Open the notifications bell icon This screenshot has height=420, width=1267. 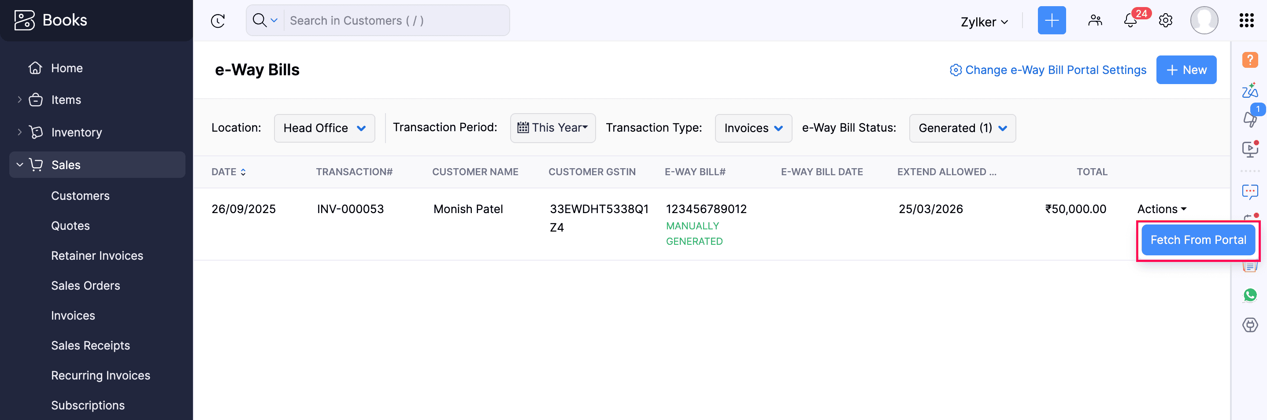pyautogui.click(x=1130, y=21)
